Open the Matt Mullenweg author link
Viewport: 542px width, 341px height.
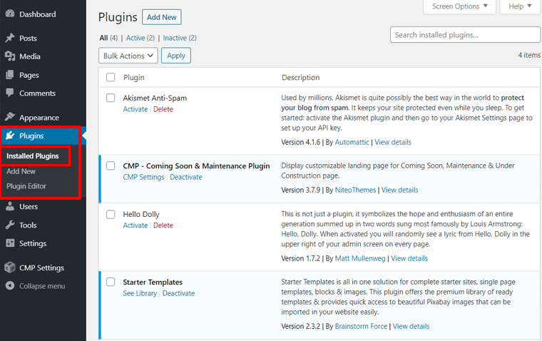tap(360, 258)
